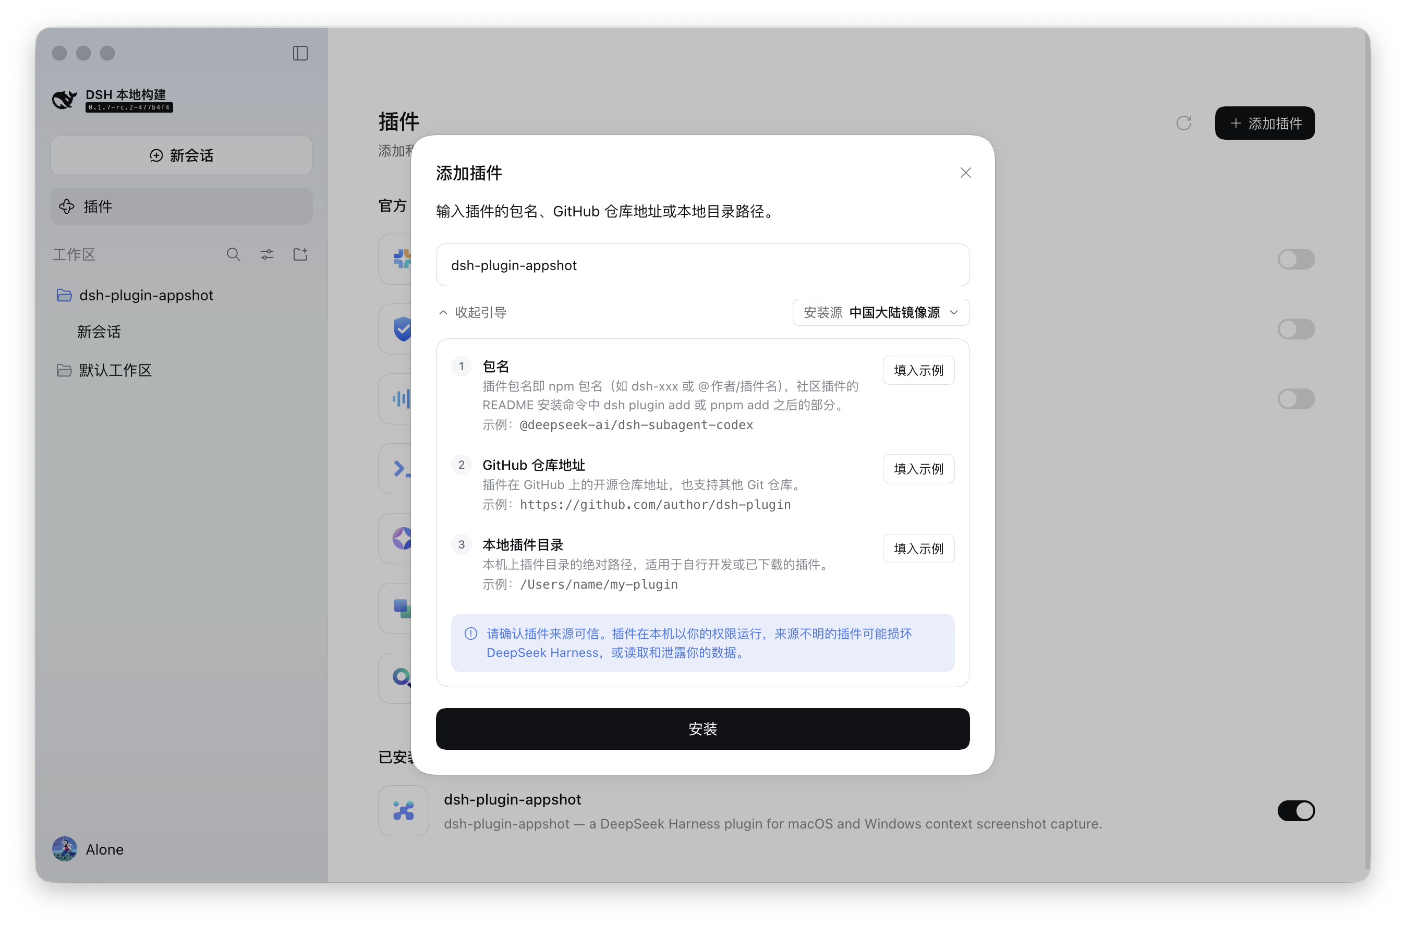Toggle the sidebar panel icon
The width and height of the screenshot is (1406, 926).
(300, 53)
